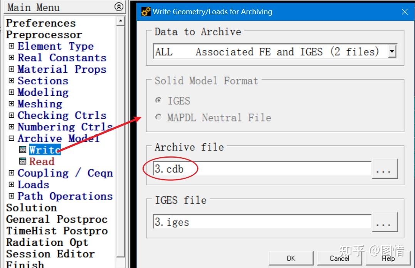Expand the Meshing tree node
The width and height of the screenshot is (415, 268).
pos(12,104)
